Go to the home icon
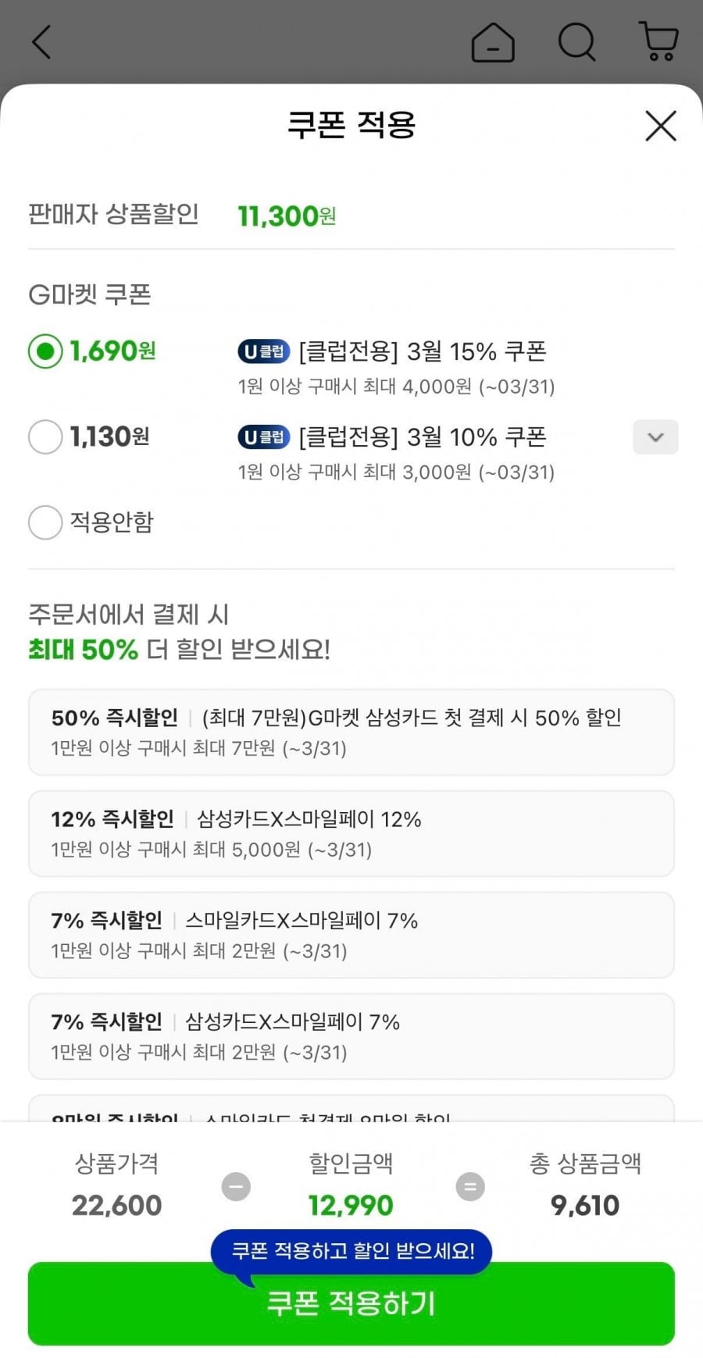This screenshot has height=1358, width=703. click(x=493, y=42)
